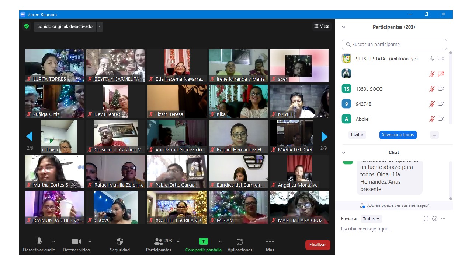
Task: Click muted microphone icon for 1350L SOCO
Action: (x=432, y=89)
